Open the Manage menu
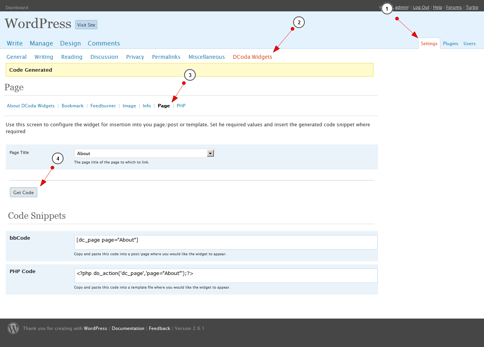 [41, 43]
